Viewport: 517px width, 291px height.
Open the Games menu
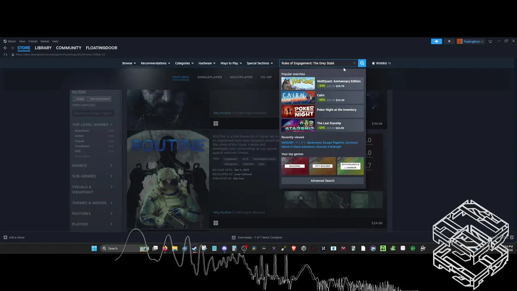45,41
